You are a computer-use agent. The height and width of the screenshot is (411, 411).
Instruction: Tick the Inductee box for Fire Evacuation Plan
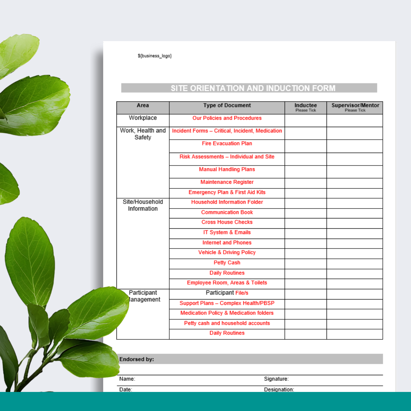point(305,146)
